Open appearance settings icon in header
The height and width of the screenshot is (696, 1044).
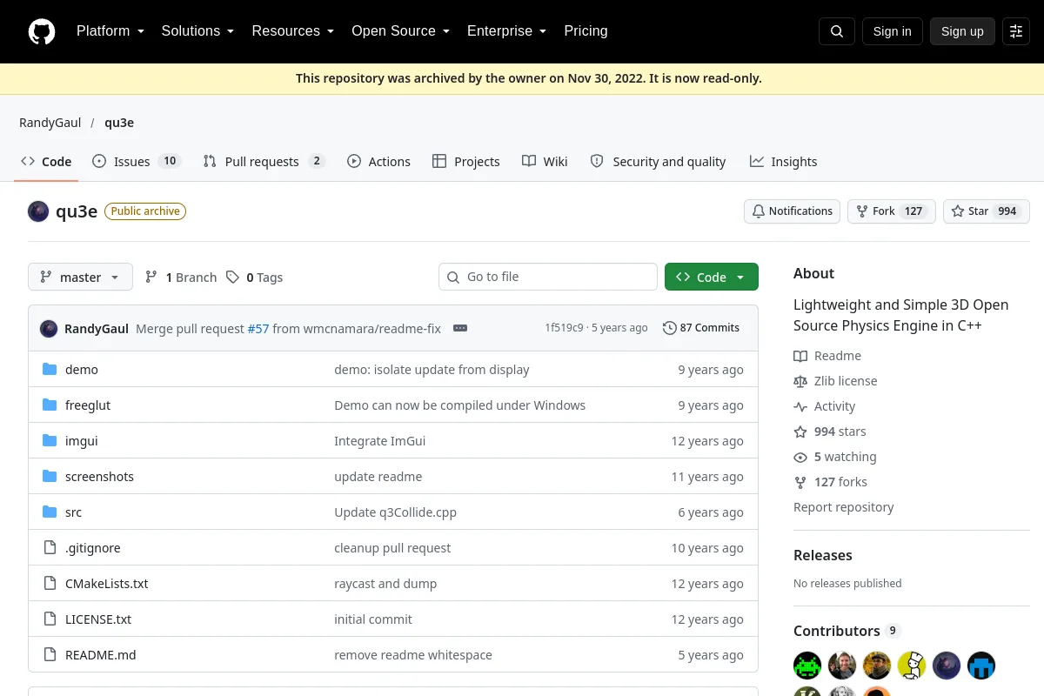click(1016, 31)
